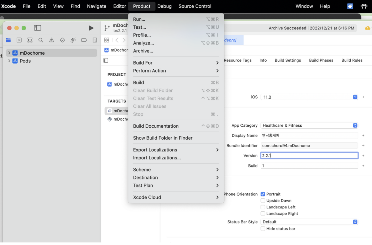Expand the Perform Action submenu
This screenshot has height=245, width=372.
[176, 71]
